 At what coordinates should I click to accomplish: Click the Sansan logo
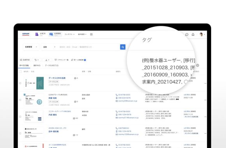[x=26, y=34]
